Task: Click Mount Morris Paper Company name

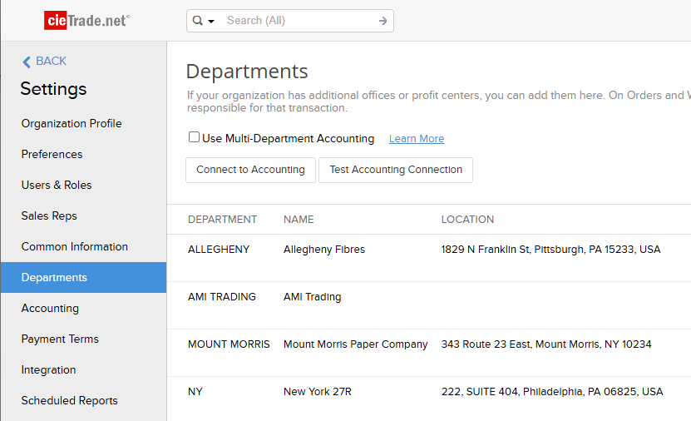Action: 355,344
